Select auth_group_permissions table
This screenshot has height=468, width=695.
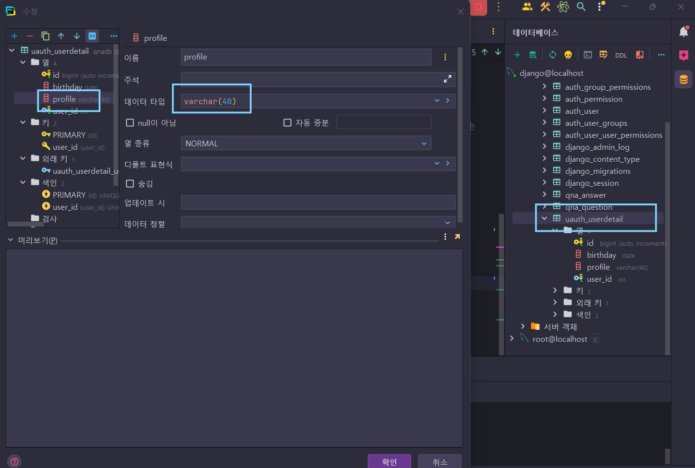(x=608, y=87)
